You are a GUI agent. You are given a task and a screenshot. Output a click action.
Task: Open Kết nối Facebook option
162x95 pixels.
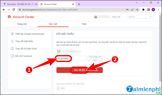pyautogui.click(x=24, y=56)
